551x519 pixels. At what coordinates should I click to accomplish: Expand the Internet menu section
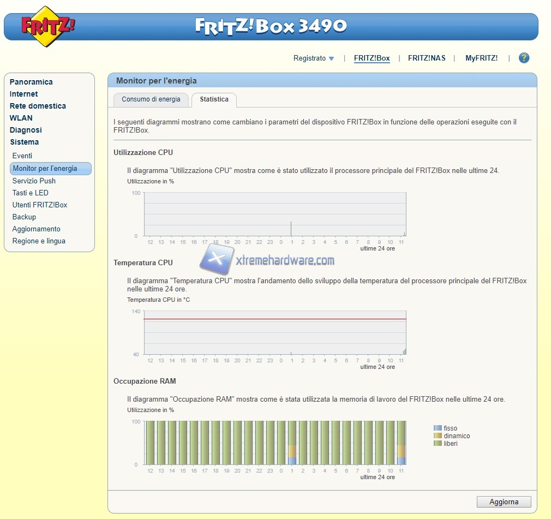pos(23,94)
